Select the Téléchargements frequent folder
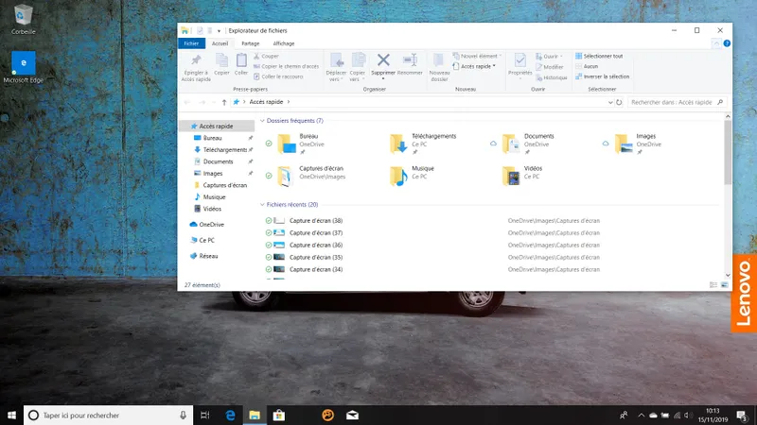This screenshot has width=757, height=425. point(422,144)
